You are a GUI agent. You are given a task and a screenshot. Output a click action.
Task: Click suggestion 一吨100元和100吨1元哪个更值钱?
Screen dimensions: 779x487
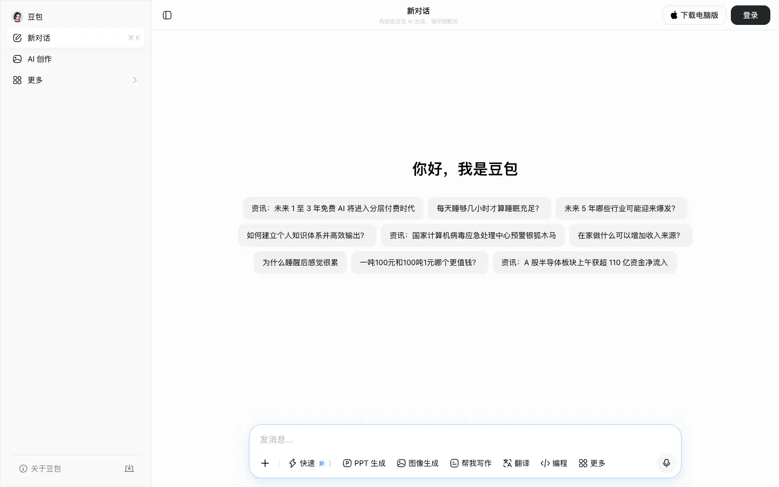(x=419, y=262)
